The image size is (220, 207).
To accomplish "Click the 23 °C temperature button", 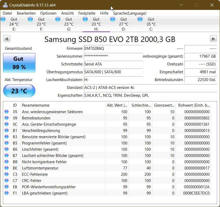I will [x=19, y=91].
